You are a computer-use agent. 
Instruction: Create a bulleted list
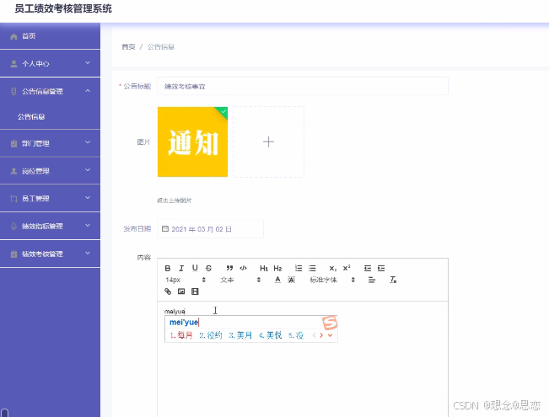click(x=312, y=268)
